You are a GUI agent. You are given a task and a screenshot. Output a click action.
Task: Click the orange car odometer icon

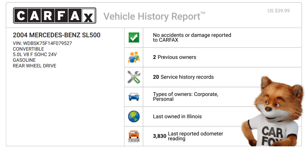pos(134,136)
